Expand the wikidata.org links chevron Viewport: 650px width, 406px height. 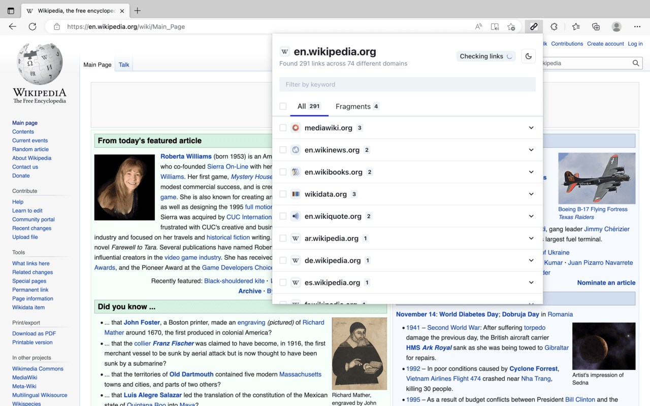pos(531,194)
